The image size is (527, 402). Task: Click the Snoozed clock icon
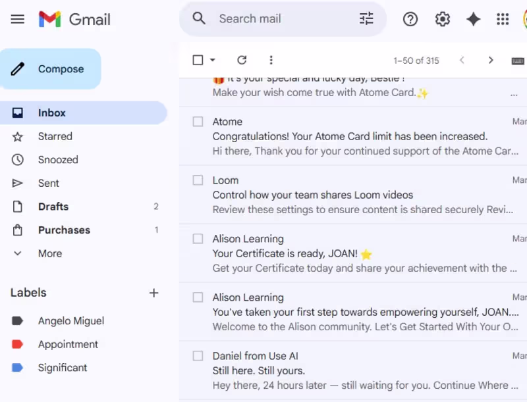(x=18, y=160)
